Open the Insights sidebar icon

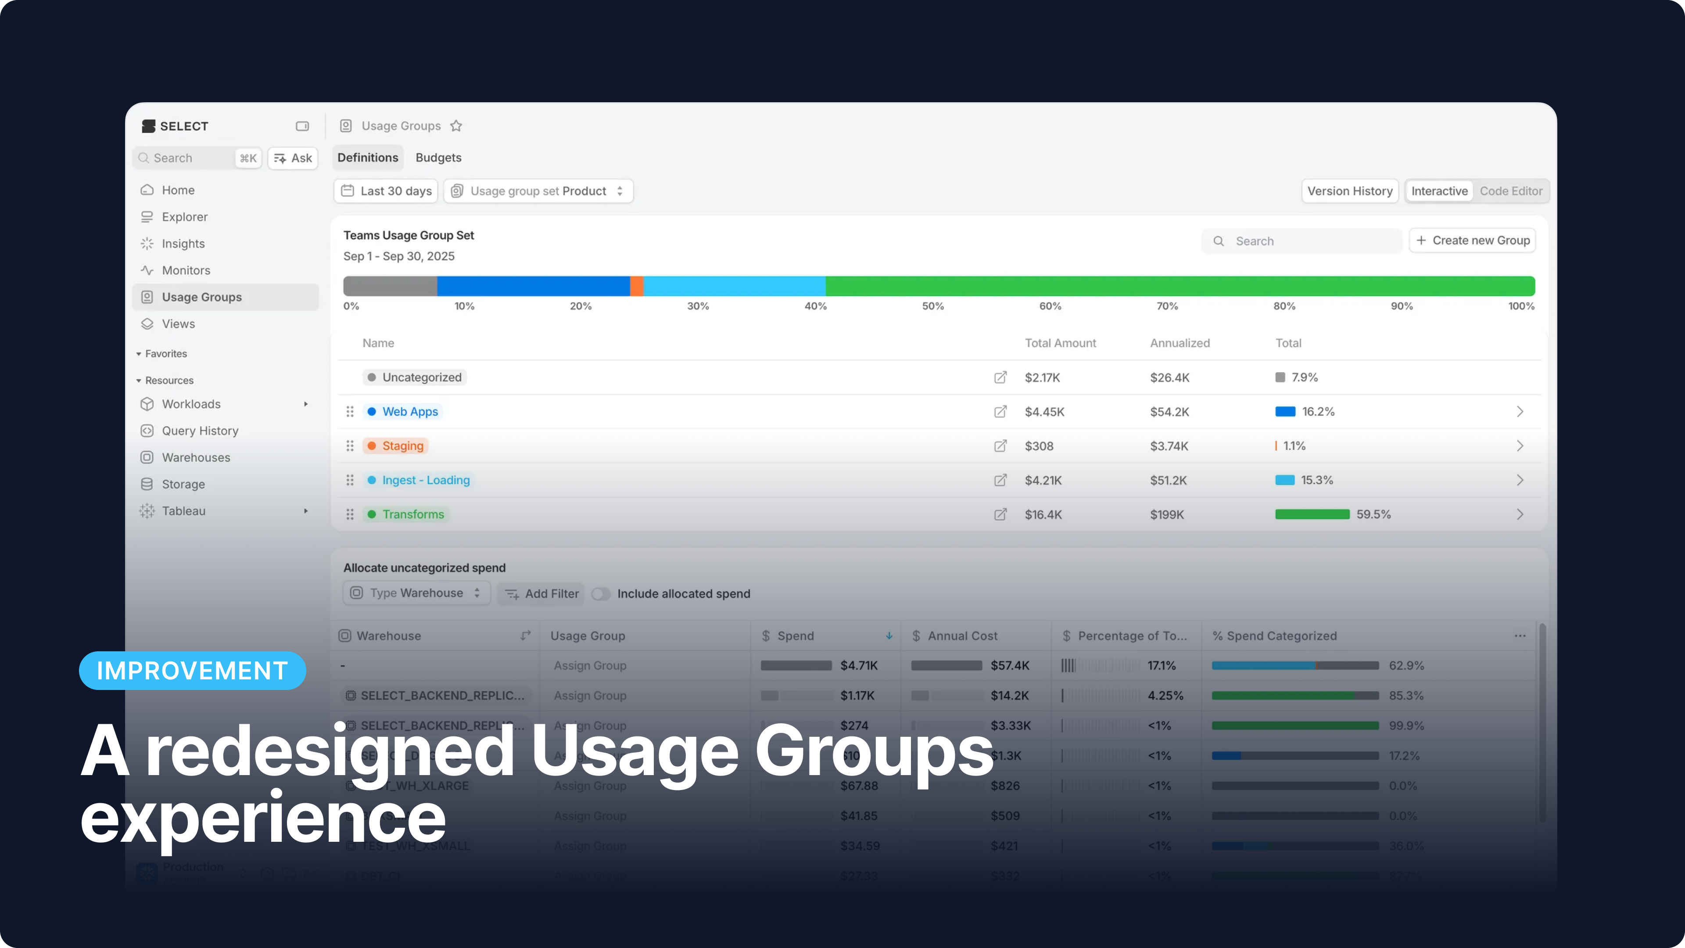coord(147,244)
